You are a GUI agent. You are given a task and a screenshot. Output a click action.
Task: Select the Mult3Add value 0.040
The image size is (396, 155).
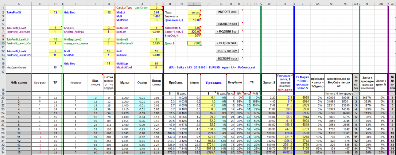(x=157, y=55)
